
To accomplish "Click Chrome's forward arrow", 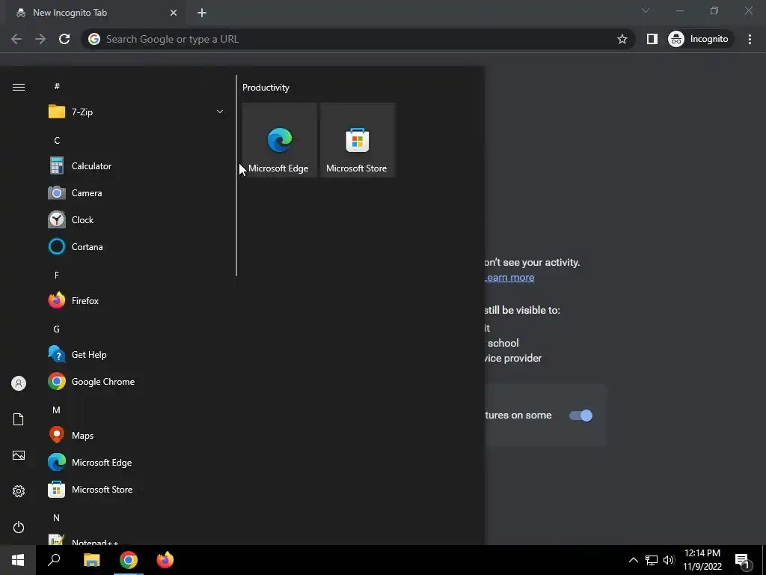I will (x=40, y=39).
